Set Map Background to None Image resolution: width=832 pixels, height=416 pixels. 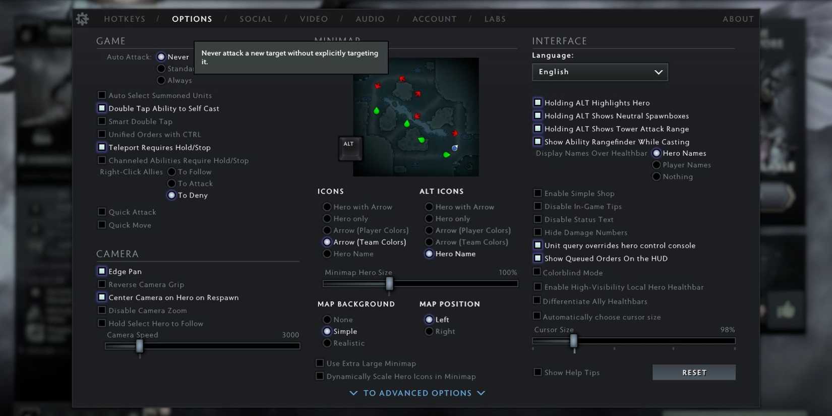(x=327, y=320)
